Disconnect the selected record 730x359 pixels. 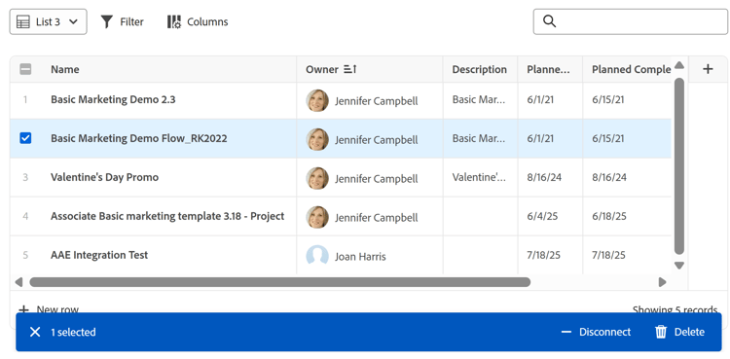(x=596, y=332)
